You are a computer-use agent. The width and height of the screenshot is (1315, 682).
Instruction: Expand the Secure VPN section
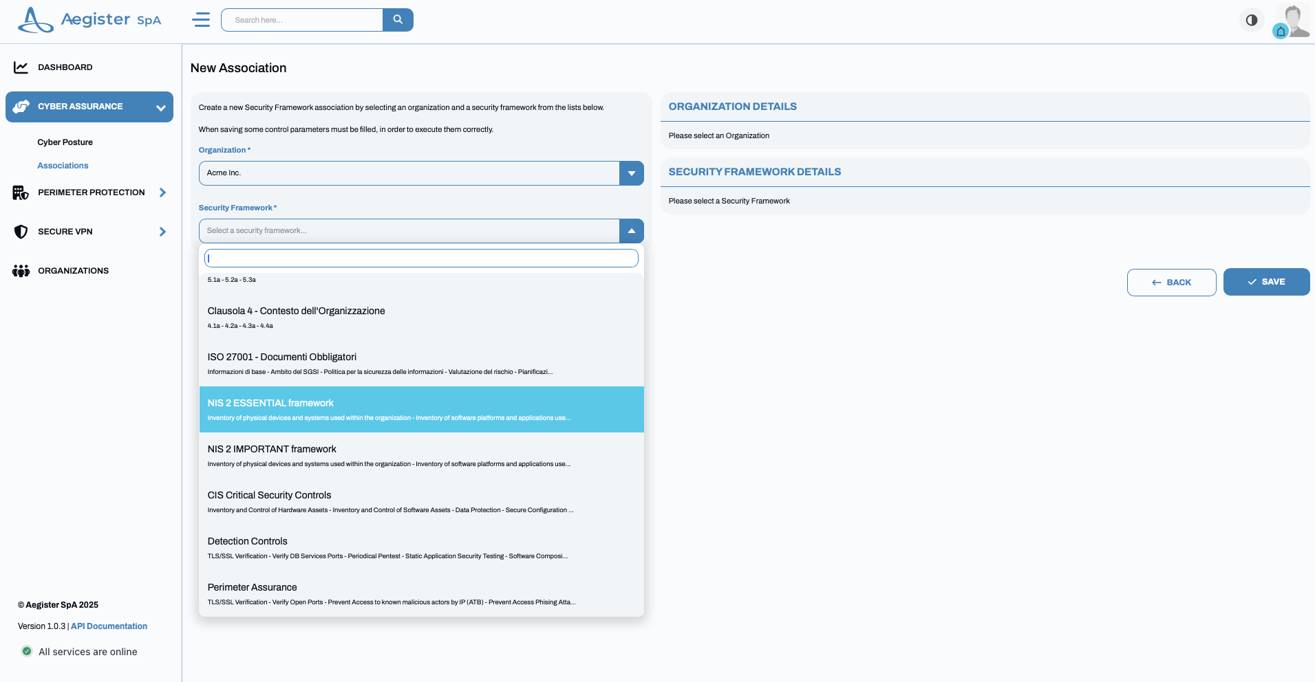coord(162,232)
